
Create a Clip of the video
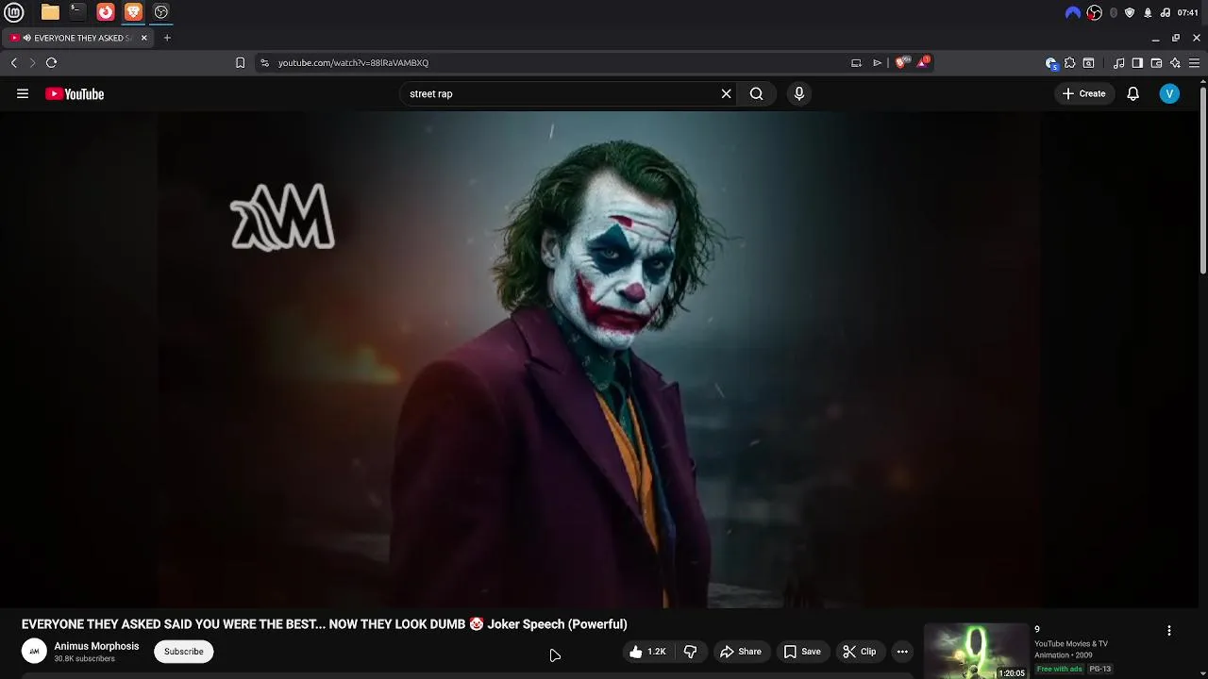click(860, 652)
